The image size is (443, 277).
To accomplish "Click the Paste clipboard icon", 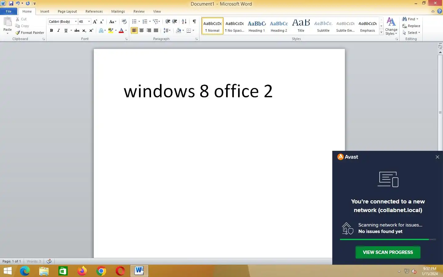I will tap(7, 22).
